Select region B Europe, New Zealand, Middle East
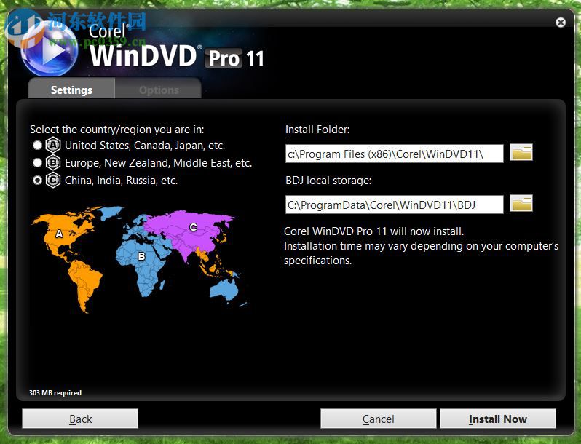Image resolution: width=581 pixels, height=444 pixels. pyautogui.click(x=37, y=162)
